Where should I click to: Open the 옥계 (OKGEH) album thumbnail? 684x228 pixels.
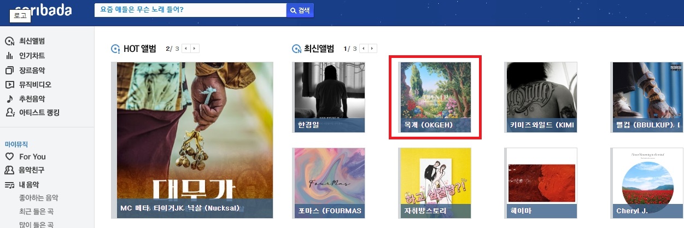(x=435, y=97)
